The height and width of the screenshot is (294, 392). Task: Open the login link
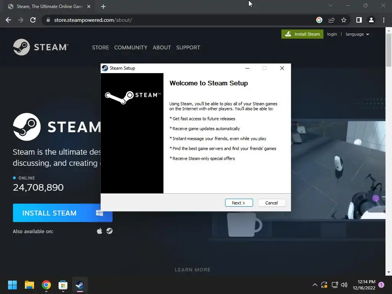click(x=332, y=34)
